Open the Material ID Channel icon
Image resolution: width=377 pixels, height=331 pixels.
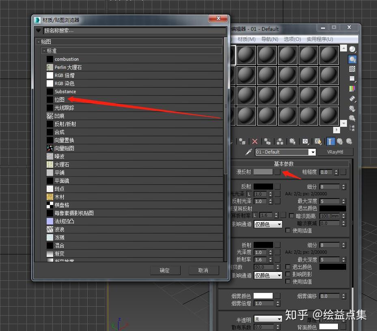(304, 141)
